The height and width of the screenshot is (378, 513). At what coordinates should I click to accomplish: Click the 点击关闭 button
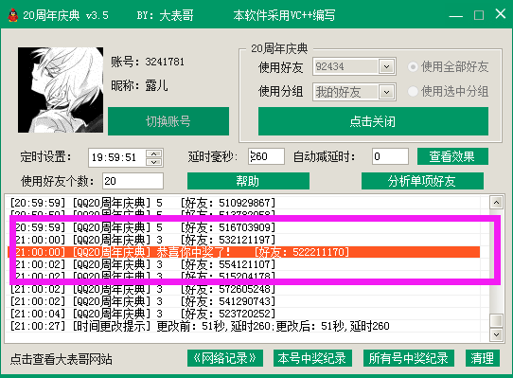click(x=373, y=121)
